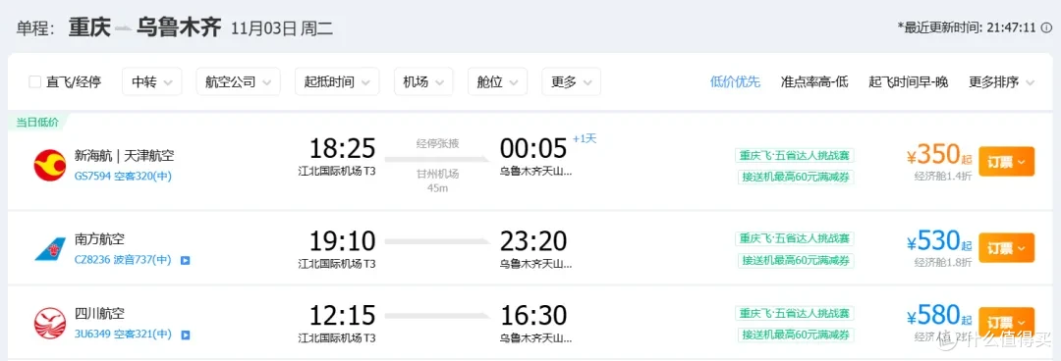Open flight number CZ8236 波音737(中) link
The height and width of the screenshot is (361, 1061).
click(x=123, y=260)
